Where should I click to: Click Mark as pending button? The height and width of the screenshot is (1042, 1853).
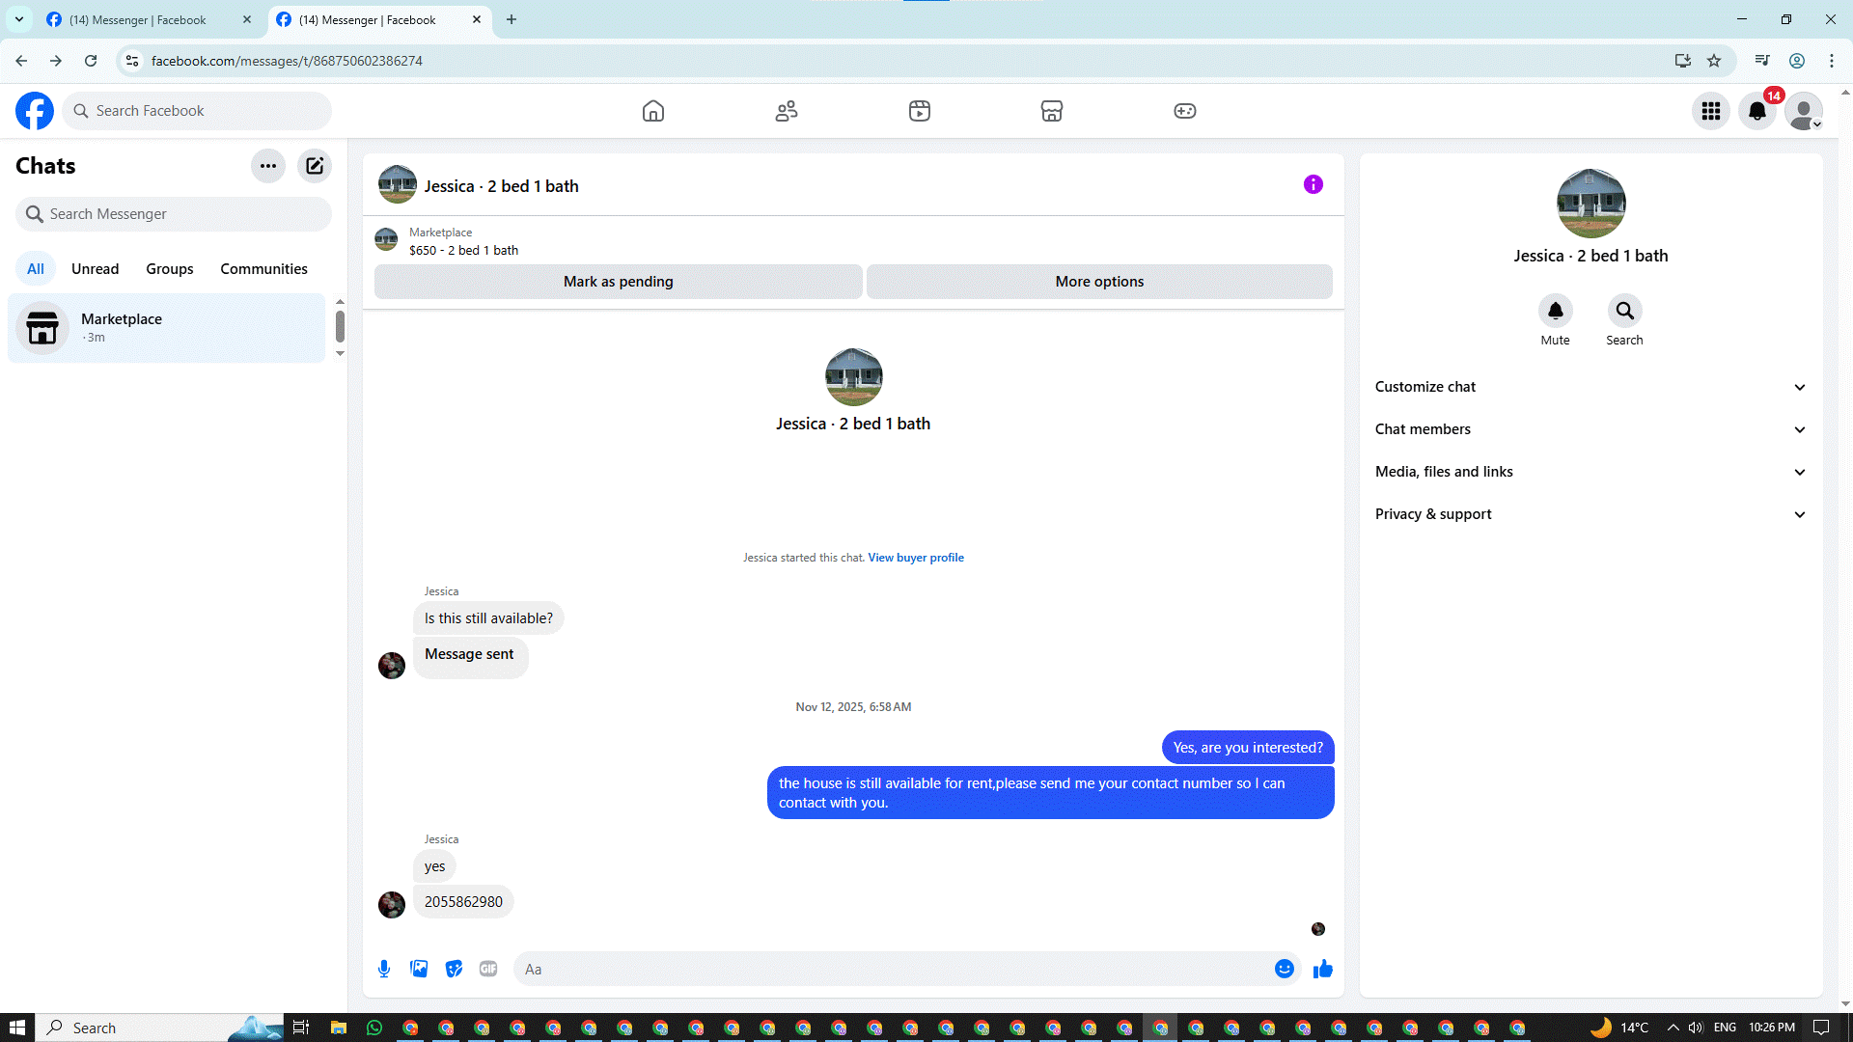point(619,282)
